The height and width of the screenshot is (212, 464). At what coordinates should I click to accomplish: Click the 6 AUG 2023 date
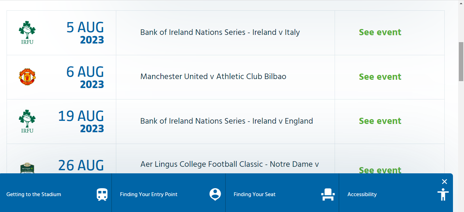point(85,77)
